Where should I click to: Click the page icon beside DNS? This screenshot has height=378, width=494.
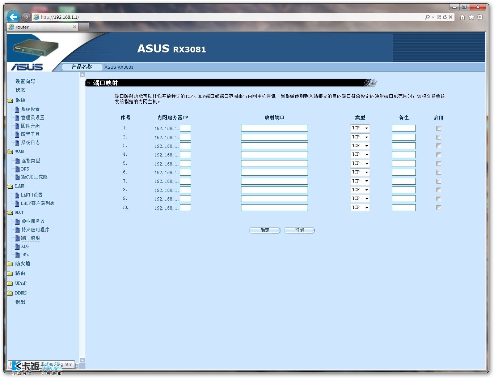[x=17, y=169]
